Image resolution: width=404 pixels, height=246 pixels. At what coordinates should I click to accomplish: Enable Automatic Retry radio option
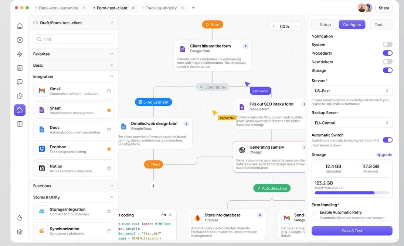coord(315,212)
